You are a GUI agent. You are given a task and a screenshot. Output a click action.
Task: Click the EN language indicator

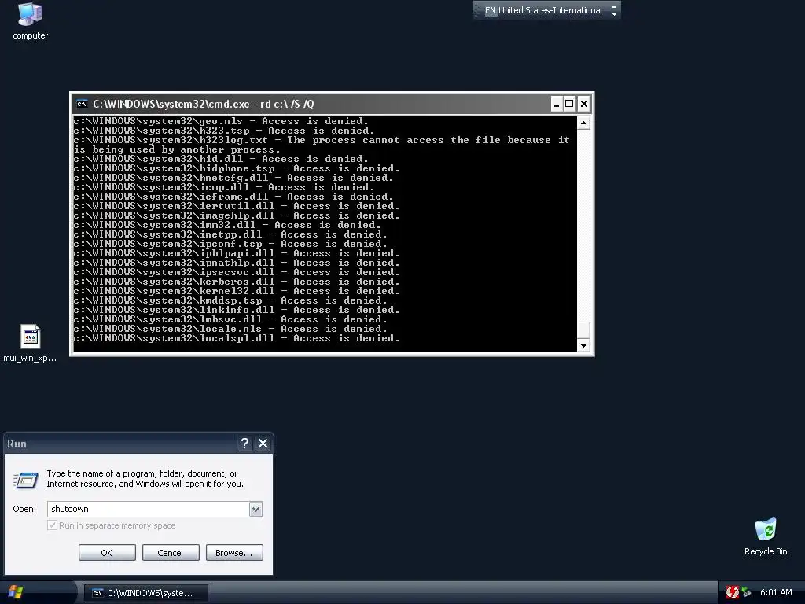(491, 10)
